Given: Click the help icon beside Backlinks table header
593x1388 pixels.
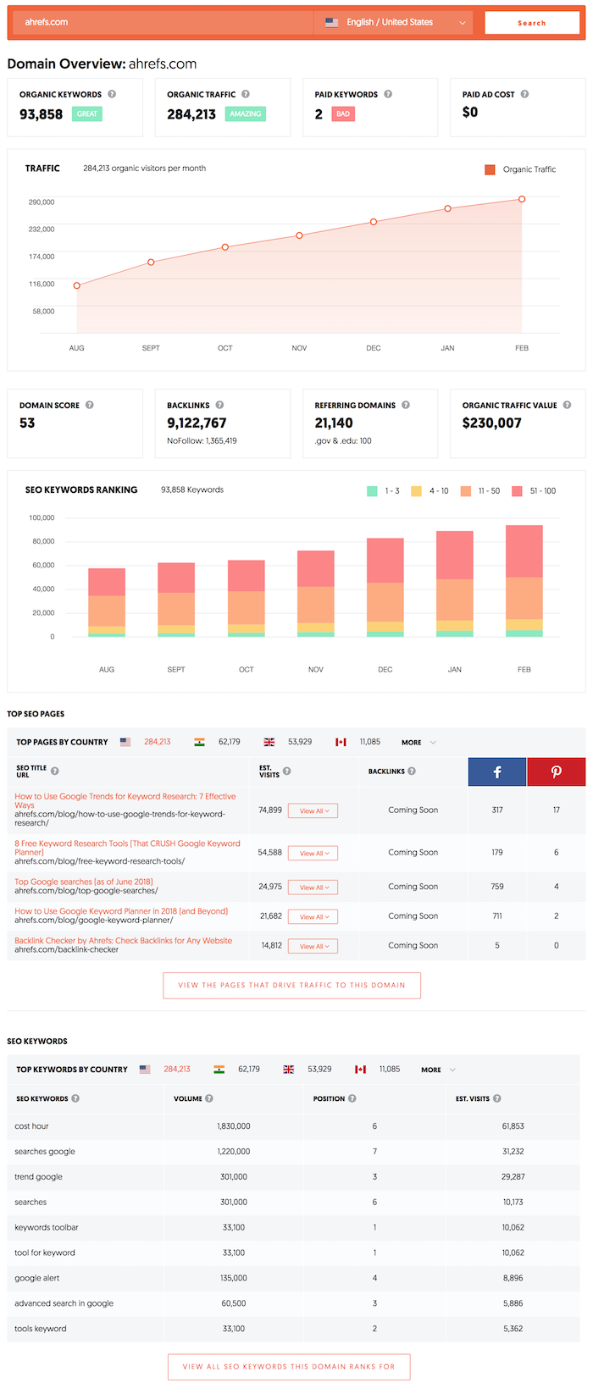Looking at the screenshot, I should (412, 771).
